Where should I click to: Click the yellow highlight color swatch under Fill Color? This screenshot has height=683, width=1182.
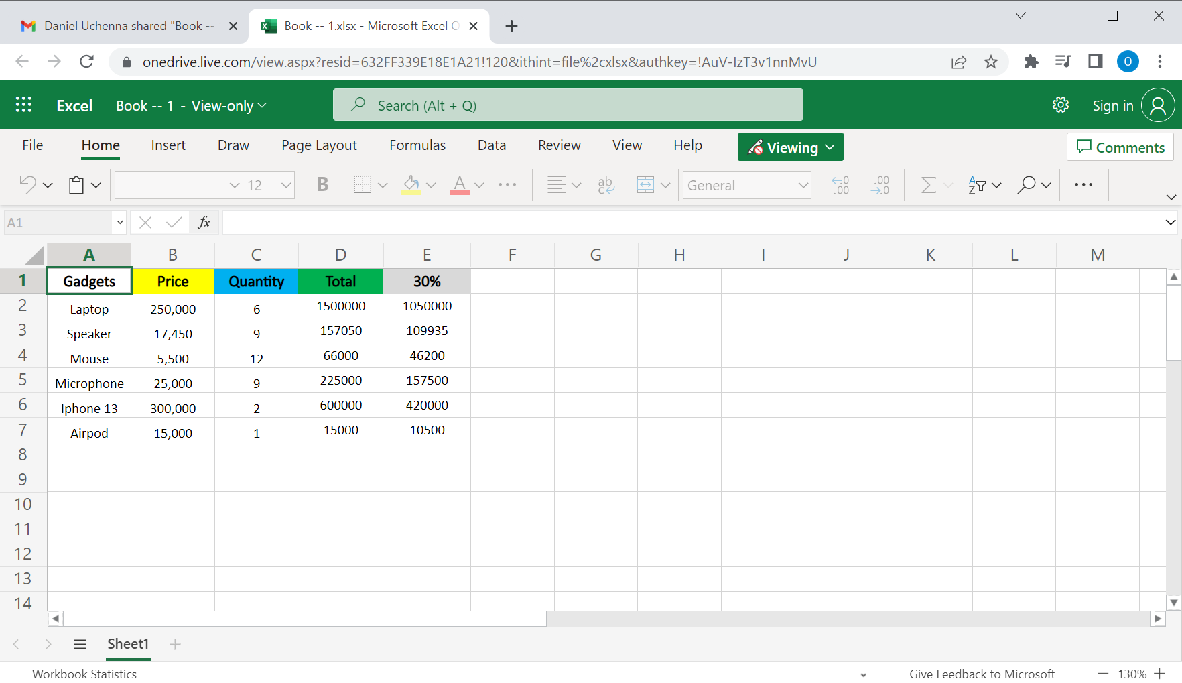coord(410,194)
